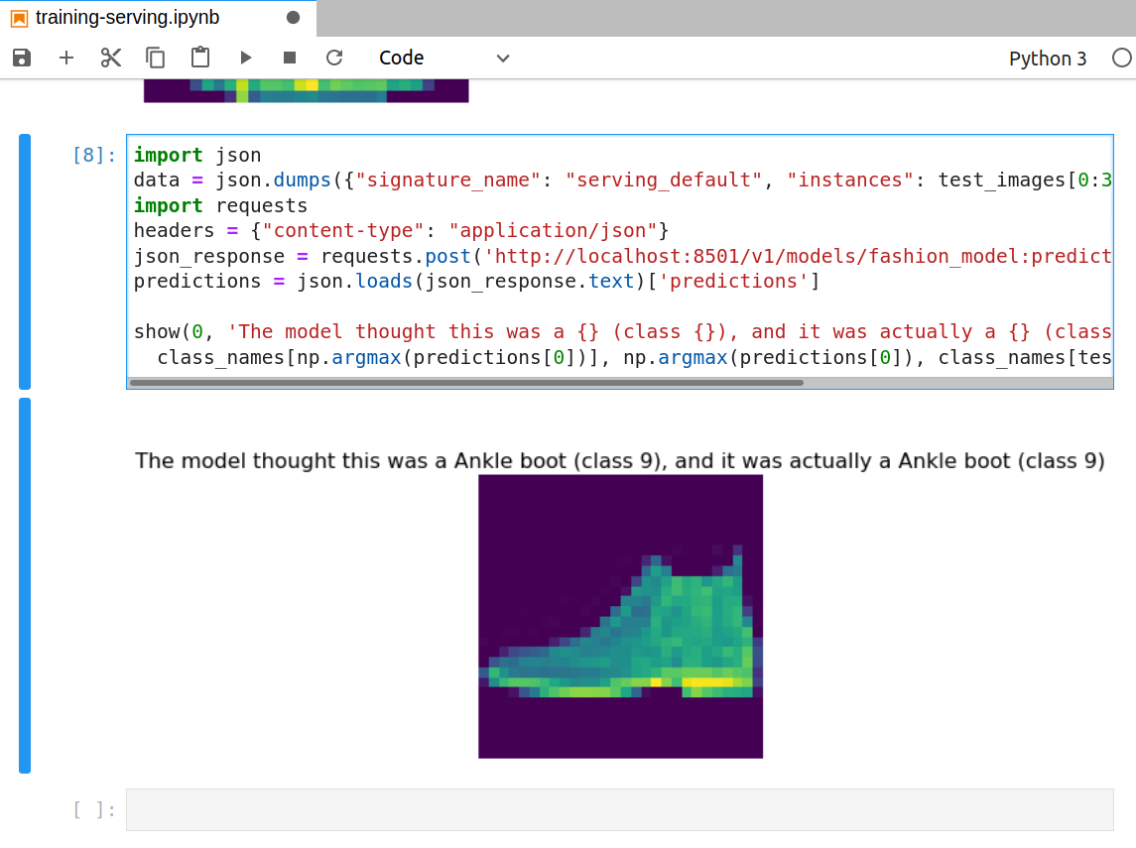
Task: Click the 'Ankle boot (class 9)' output title
Action: tap(619, 460)
